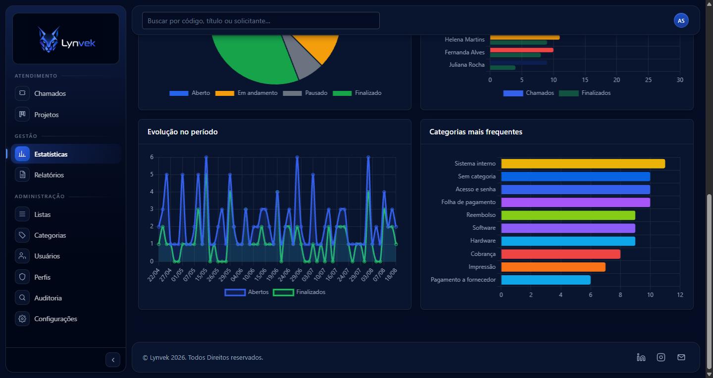
Task: Toggle the Abertos line series legend
Action: coord(247,292)
